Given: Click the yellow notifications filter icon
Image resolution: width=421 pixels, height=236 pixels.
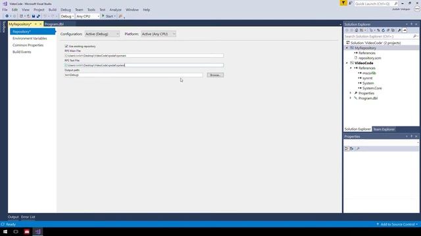Looking at the screenshot, I should 343,3.
